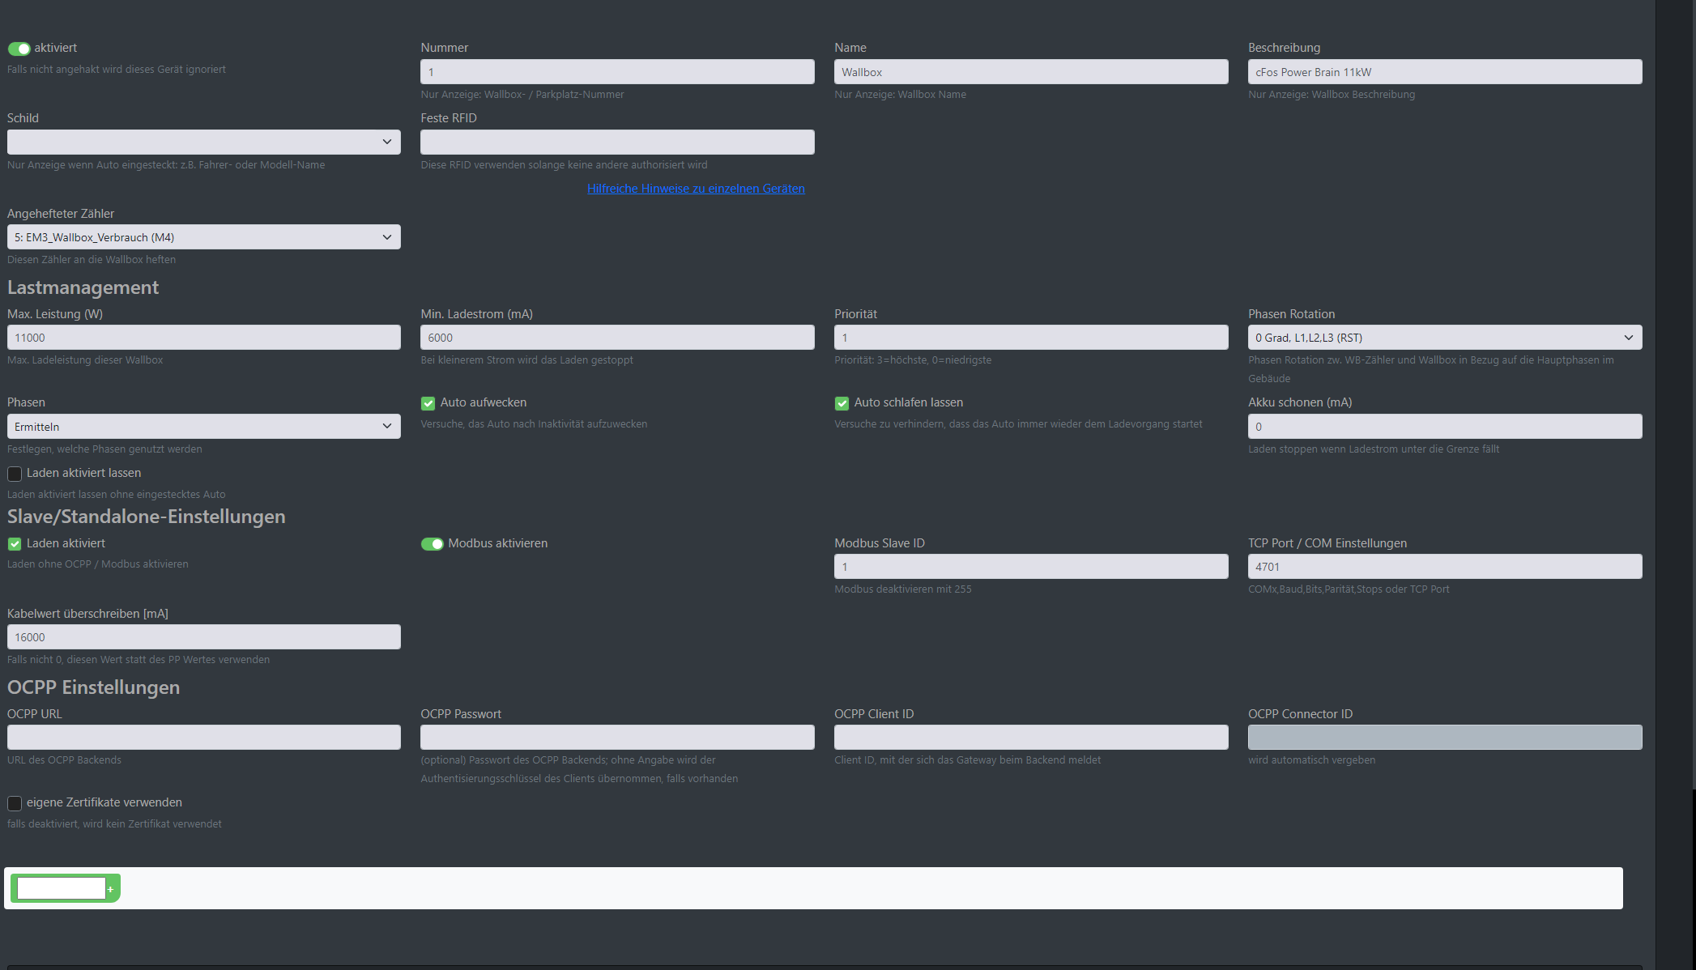Focus the Feste RFID text field

point(616,143)
